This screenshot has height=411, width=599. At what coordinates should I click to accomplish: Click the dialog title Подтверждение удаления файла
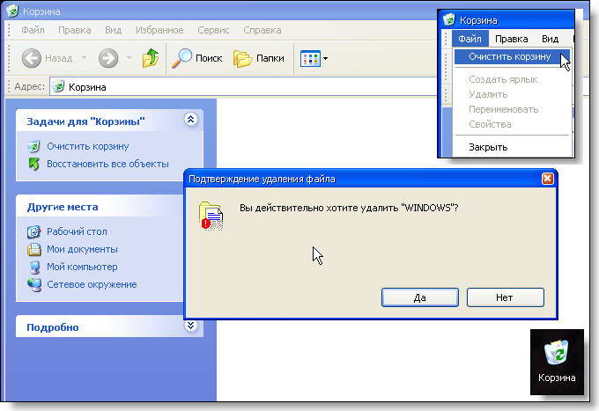click(x=262, y=179)
